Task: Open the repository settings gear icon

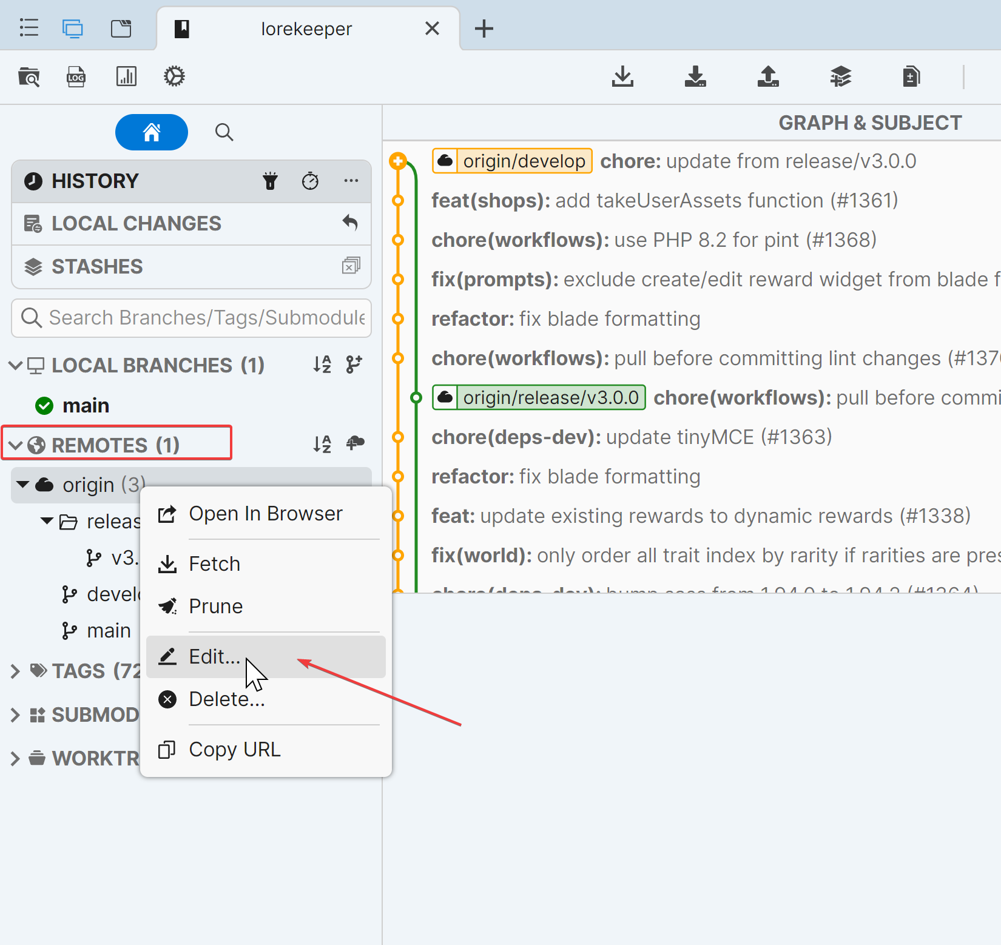Action: (174, 77)
